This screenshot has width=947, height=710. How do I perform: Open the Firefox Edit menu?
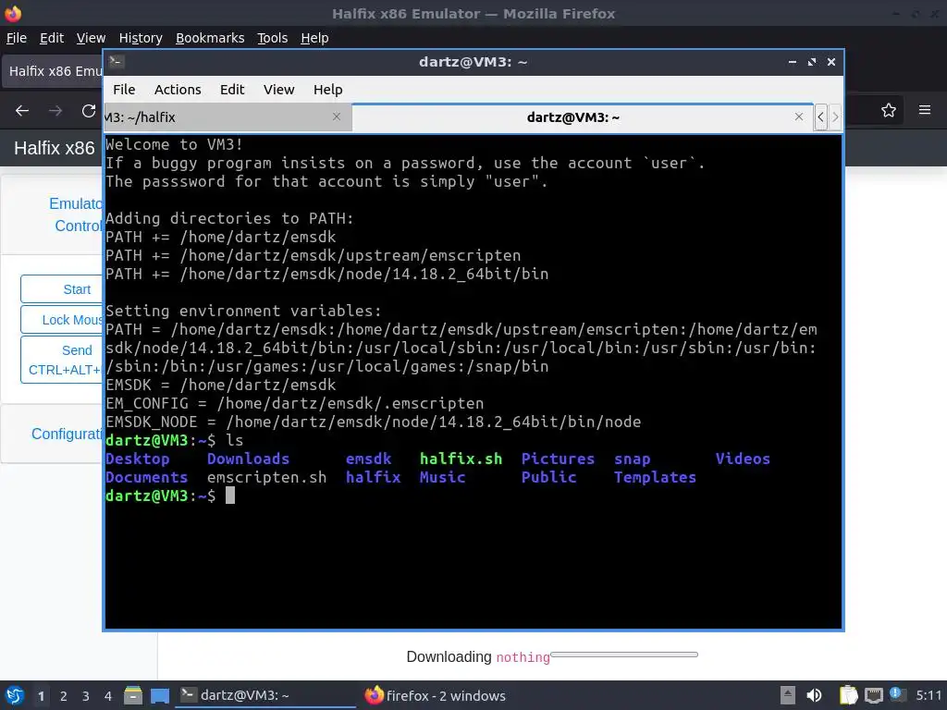(52, 38)
